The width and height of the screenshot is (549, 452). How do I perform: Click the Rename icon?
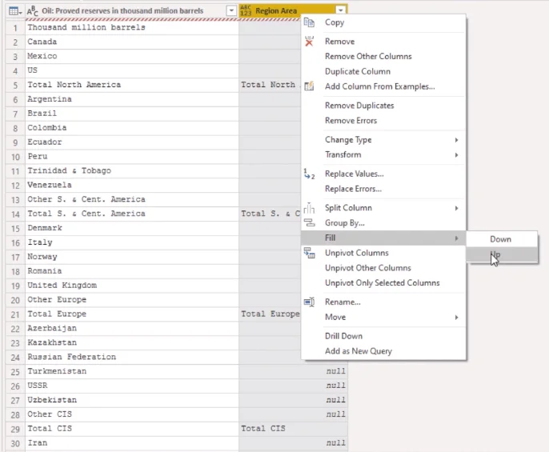309,302
